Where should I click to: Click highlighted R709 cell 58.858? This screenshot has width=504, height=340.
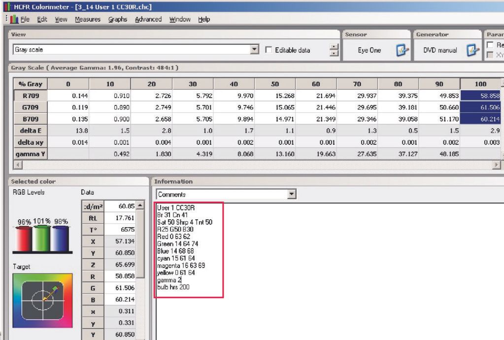[x=480, y=96]
